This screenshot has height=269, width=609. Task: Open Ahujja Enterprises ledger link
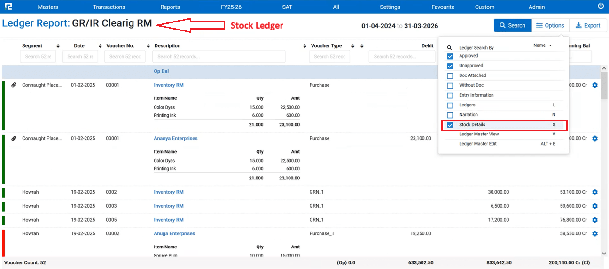point(174,234)
